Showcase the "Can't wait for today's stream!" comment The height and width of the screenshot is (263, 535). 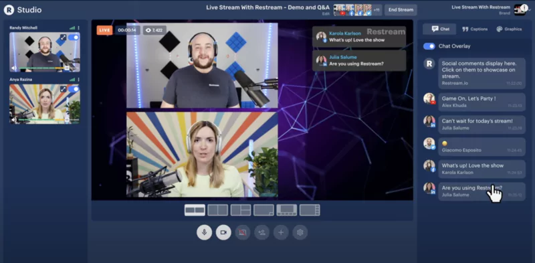point(481,124)
